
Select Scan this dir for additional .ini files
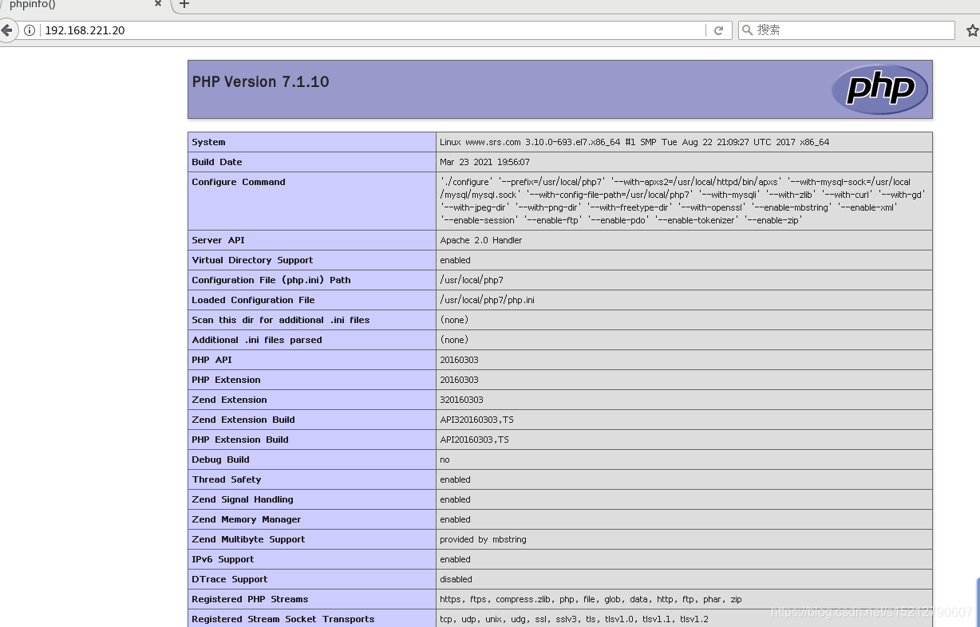tap(281, 320)
